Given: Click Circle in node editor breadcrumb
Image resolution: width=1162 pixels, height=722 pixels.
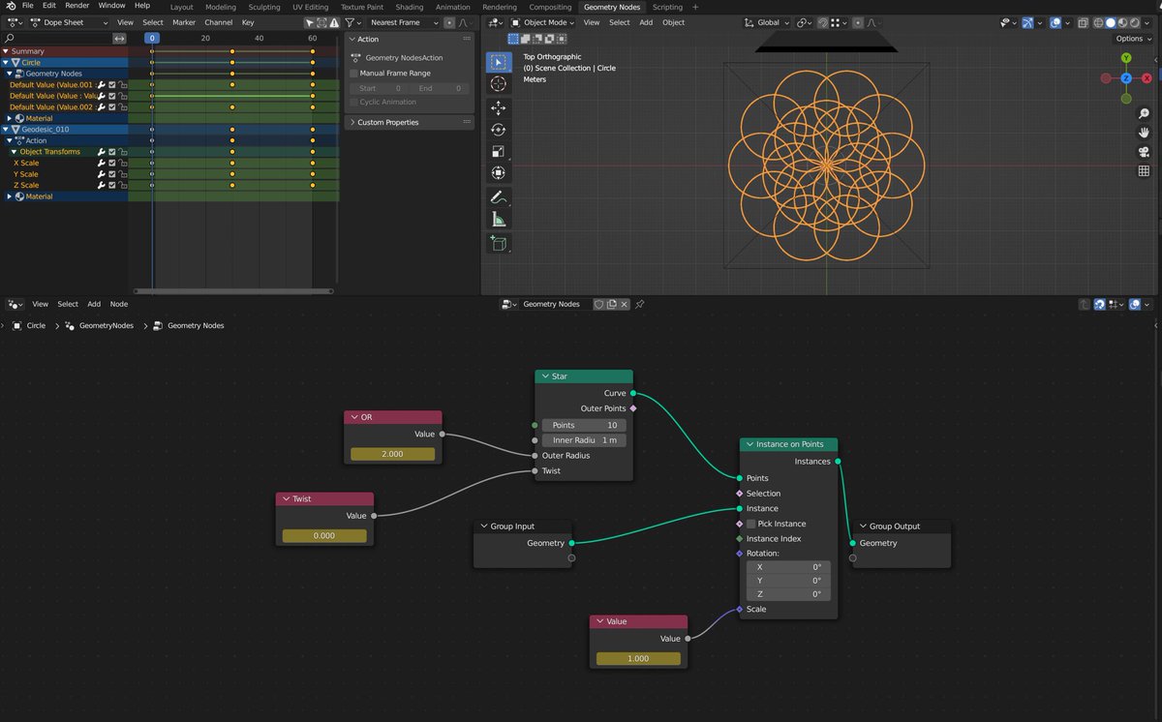Looking at the screenshot, I should (x=36, y=326).
